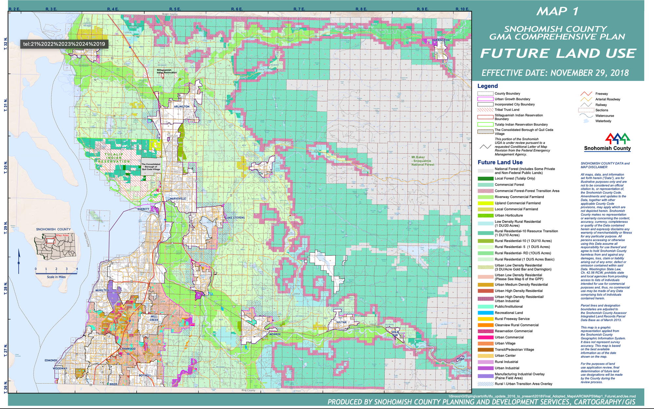The width and height of the screenshot is (654, 409).
Task: Click the Freeway legend line symbol
Action: pos(586,94)
